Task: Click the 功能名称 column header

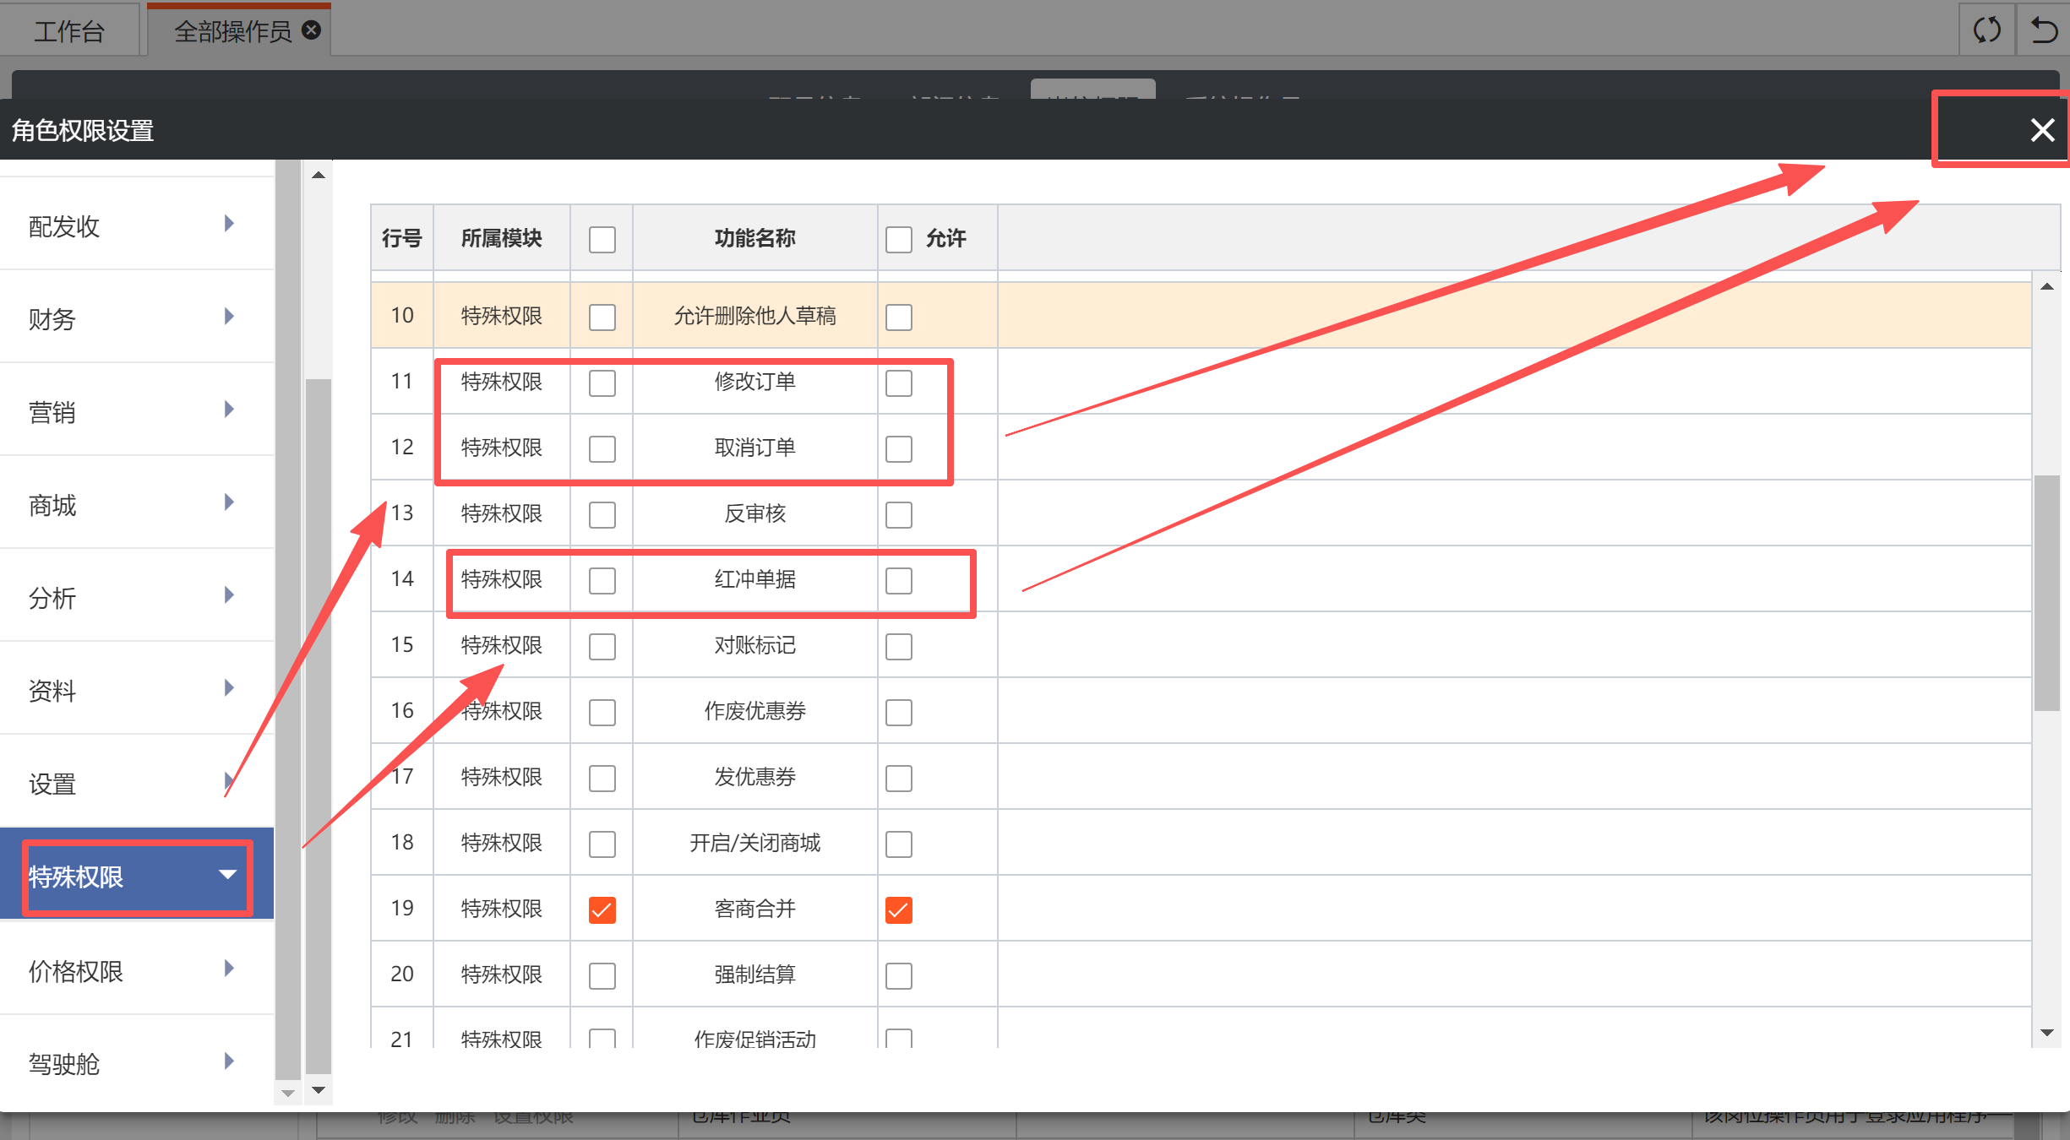Action: (755, 238)
